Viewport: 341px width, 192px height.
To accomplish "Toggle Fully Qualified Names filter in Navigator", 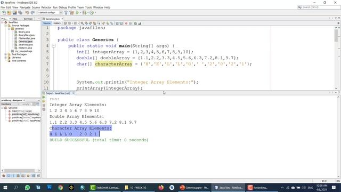I will [x=28, y=175].
